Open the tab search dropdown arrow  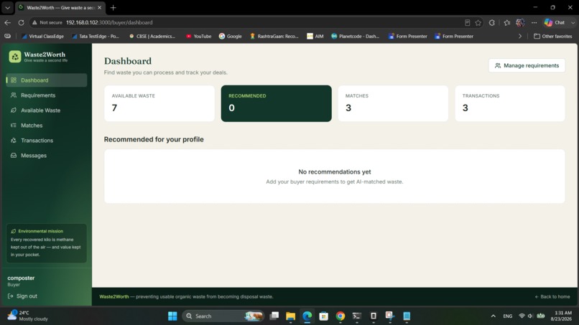7,7
